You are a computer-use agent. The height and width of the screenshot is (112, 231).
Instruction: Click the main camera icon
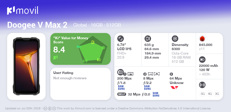pos(120,72)
